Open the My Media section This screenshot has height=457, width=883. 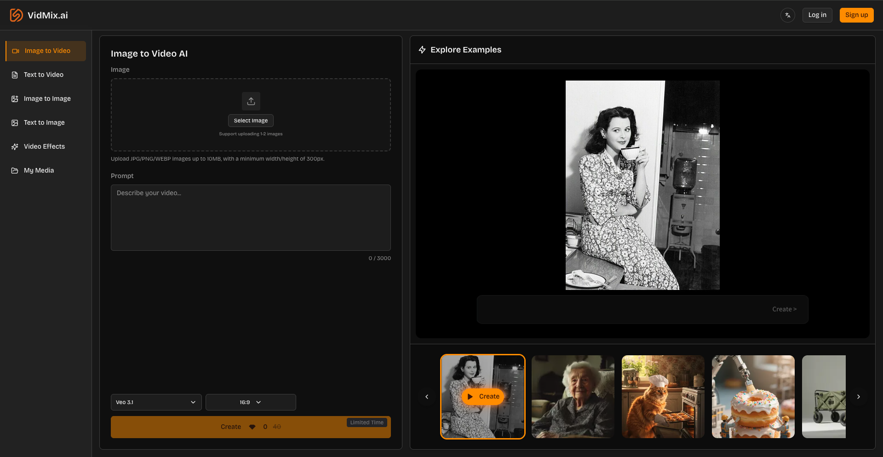click(39, 170)
